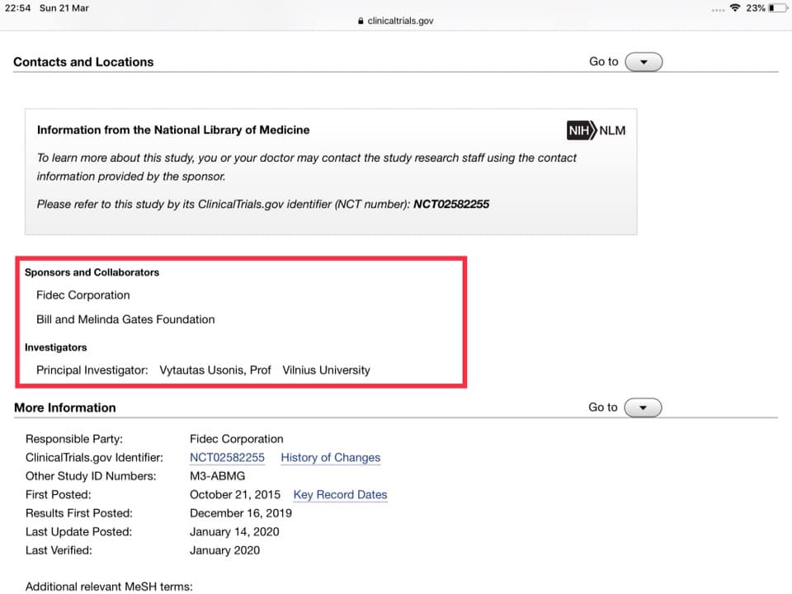Click the October 21, 2015 first posted date
The height and width of the screenshot is (594, 792).
tap(235, 495)
